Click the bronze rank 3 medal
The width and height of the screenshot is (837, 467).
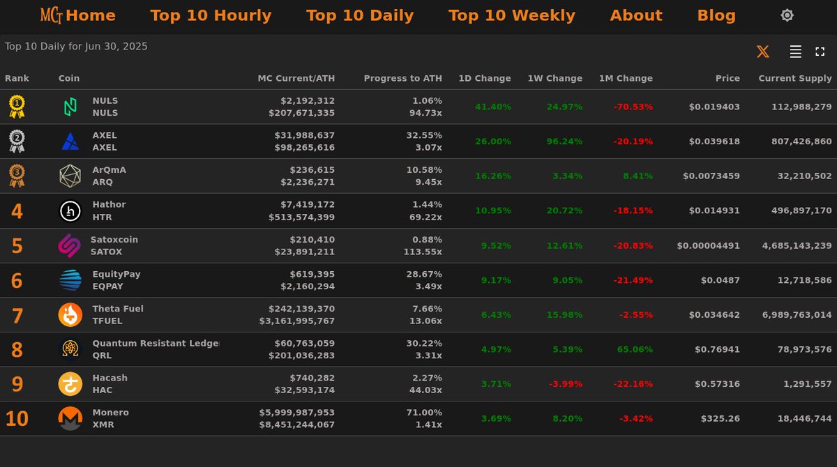click(17, 176)
